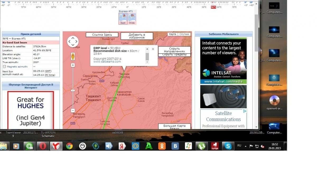
Task: Click the satellite antenna ad image
Action: 223,97
